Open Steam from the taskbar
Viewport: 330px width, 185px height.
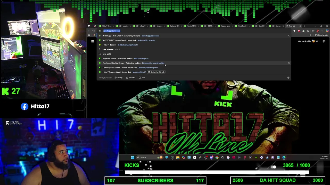pyautogui.click(x=267, y=158)
